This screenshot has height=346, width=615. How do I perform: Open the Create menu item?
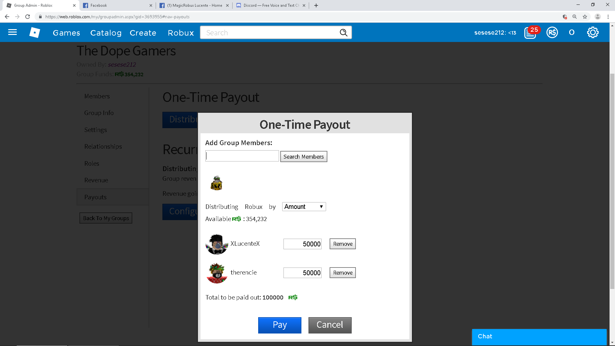click(x=143, y=33)
